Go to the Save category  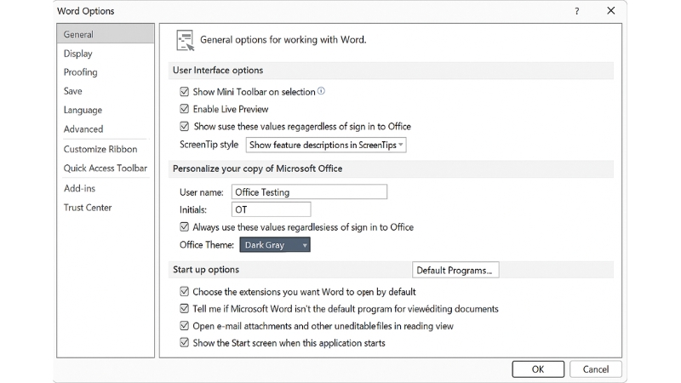coord(73,91)
